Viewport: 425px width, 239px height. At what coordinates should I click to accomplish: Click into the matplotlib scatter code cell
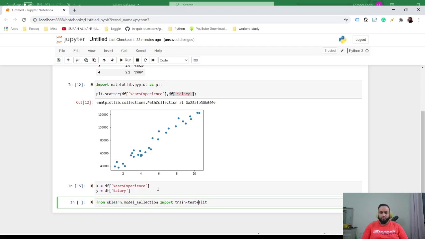(228, 89)
